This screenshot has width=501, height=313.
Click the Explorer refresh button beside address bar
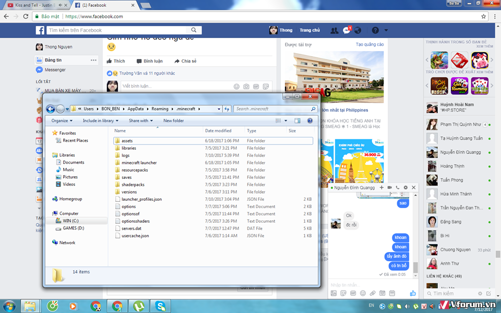pyautogui.click(x=226, y=109)
